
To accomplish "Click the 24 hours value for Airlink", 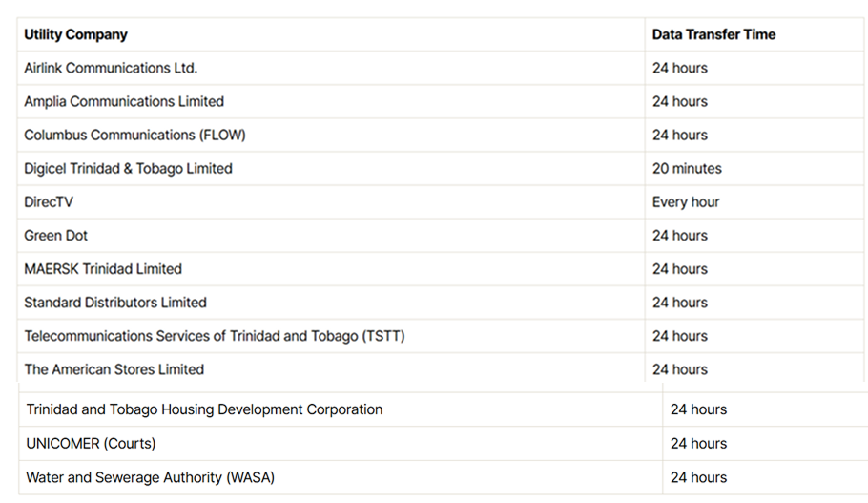I will (680, 68).
